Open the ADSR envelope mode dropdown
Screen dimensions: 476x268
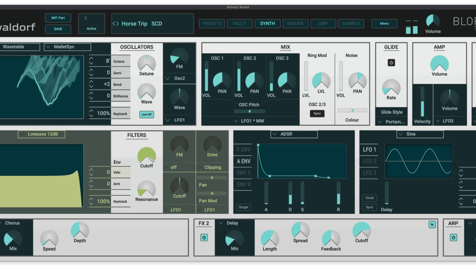pos(294,134)
